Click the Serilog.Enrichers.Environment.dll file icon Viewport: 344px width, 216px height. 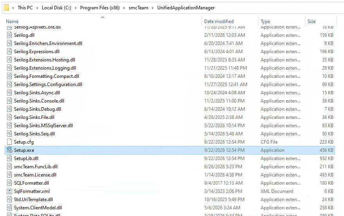coord(9,43)
